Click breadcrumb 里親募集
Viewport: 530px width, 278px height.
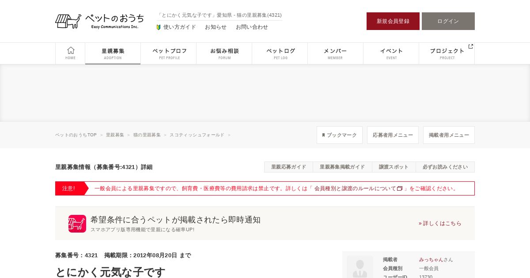pyautogui.click(x=115, y=135)
